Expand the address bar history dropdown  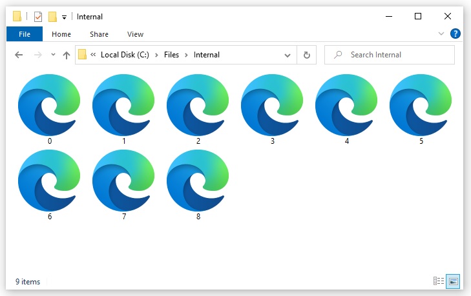pos(288,55)
